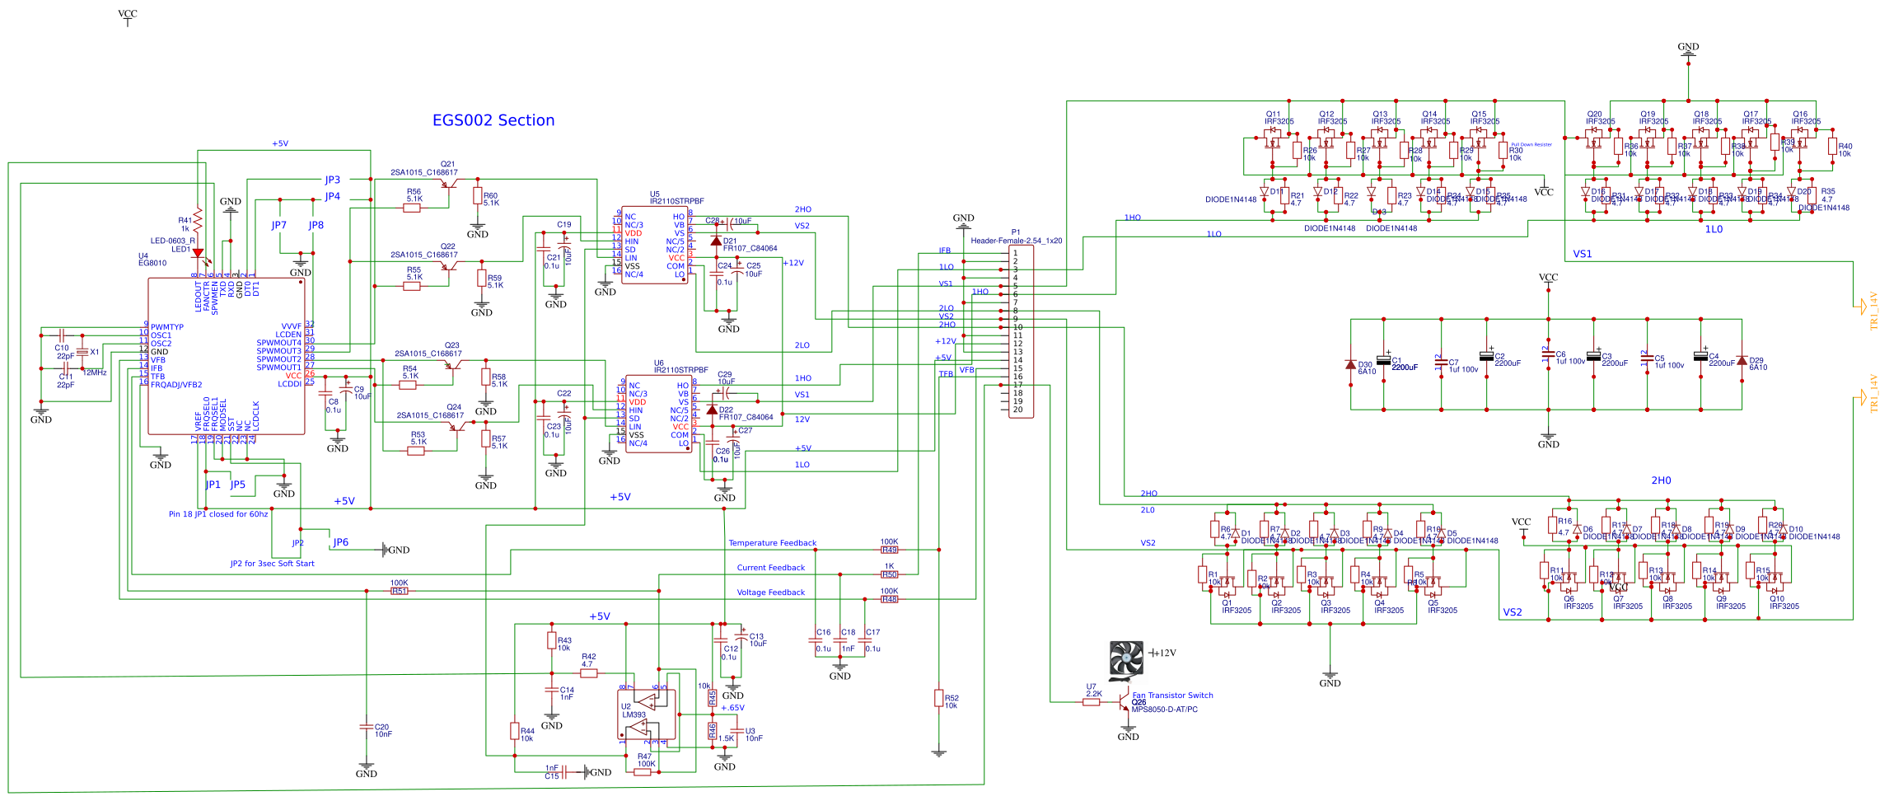This screenshot has height=801, width=1889.
Task: Select the U5 IR2110STRPBF driver chip
Action: [x=655, y=245]
